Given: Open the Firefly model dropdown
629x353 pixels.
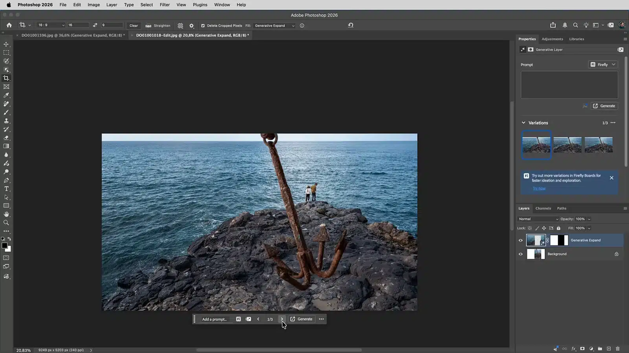Looking at the screenshot, I should tap(603, 65).
